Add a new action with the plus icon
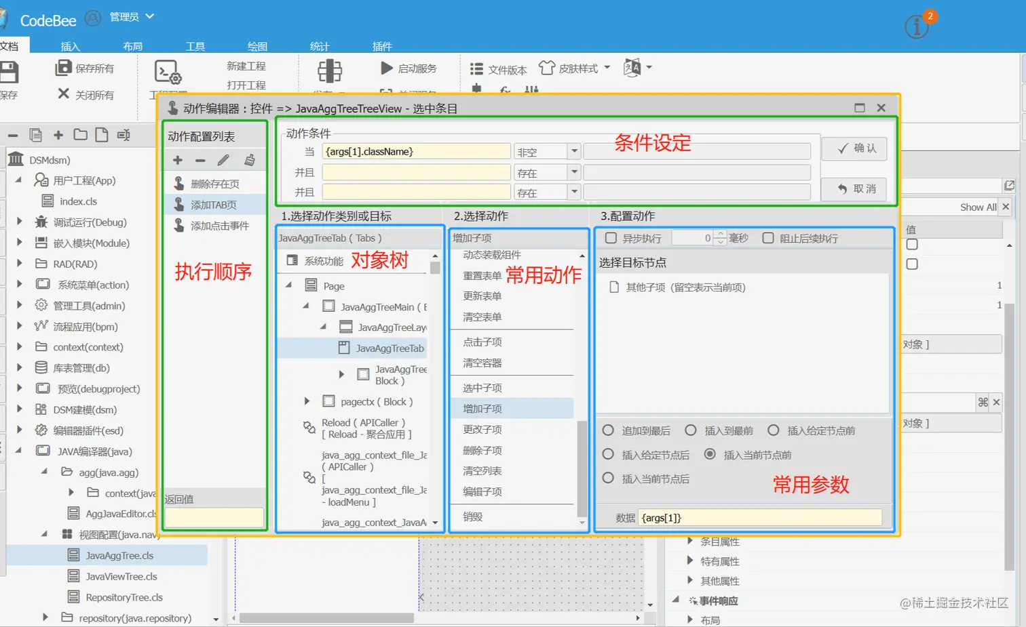 178,160
